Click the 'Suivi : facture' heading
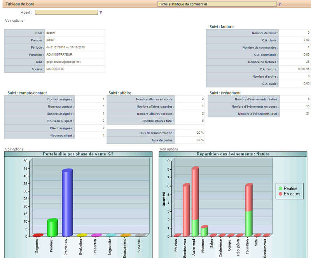 click(x=222, y=26)
